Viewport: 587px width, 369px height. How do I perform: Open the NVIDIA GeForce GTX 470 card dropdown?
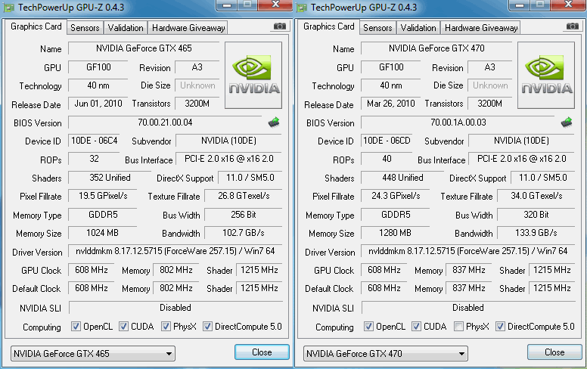coord(386,354)
